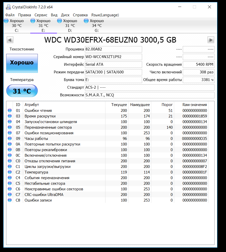Click status orb for attribute 01 Ошибки чтения
This screenshot has width=226, height=252.
10,110
